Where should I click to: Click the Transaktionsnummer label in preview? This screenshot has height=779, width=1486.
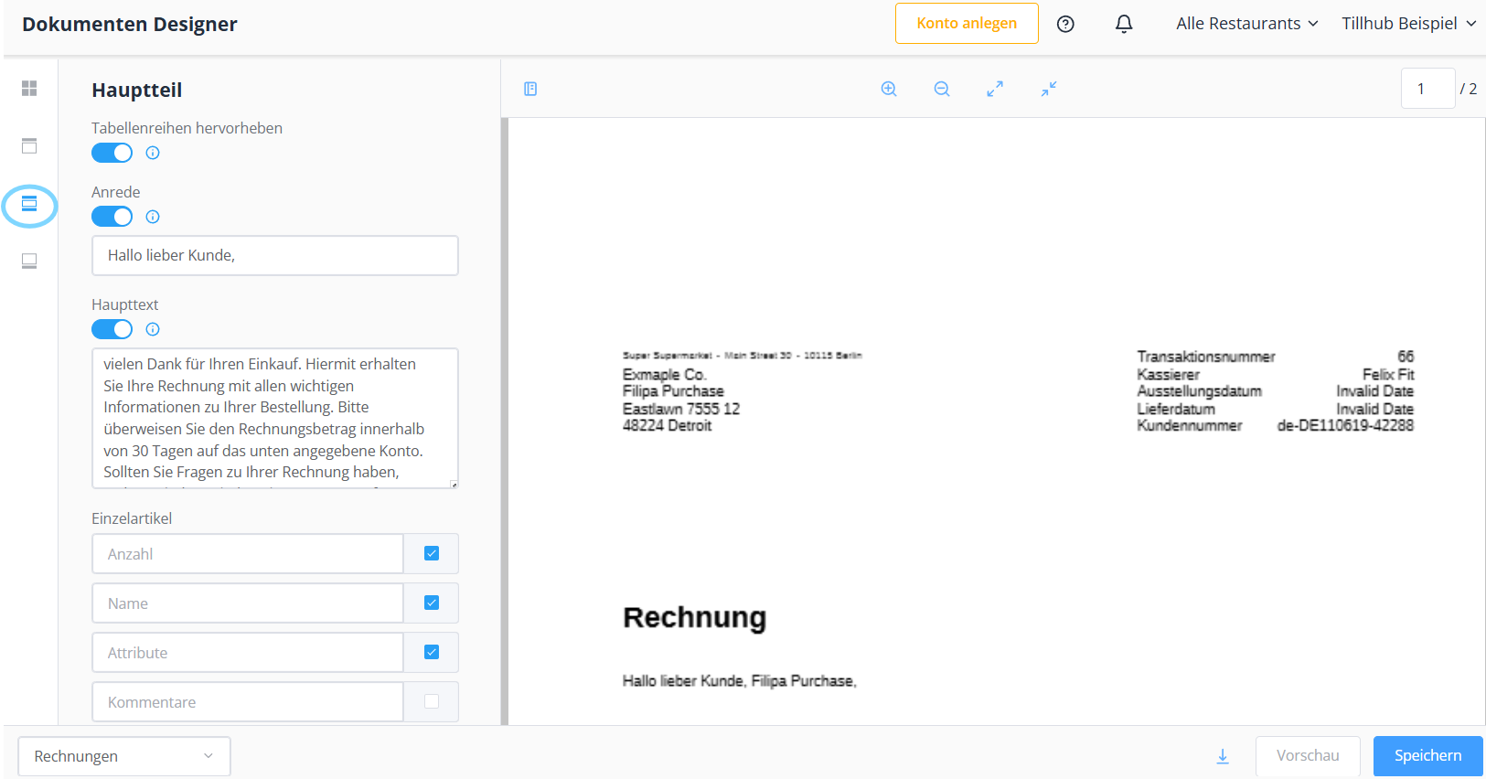point(1205,357)
